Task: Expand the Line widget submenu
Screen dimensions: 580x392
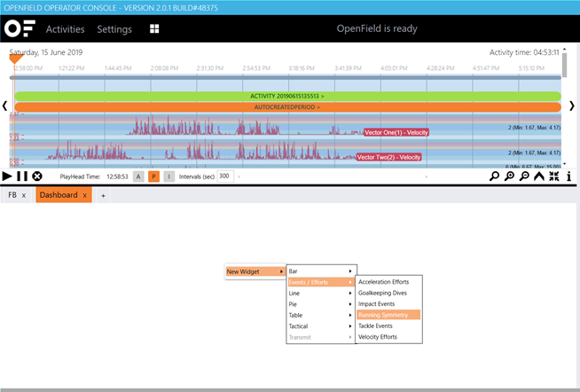Action: (321, 294)
